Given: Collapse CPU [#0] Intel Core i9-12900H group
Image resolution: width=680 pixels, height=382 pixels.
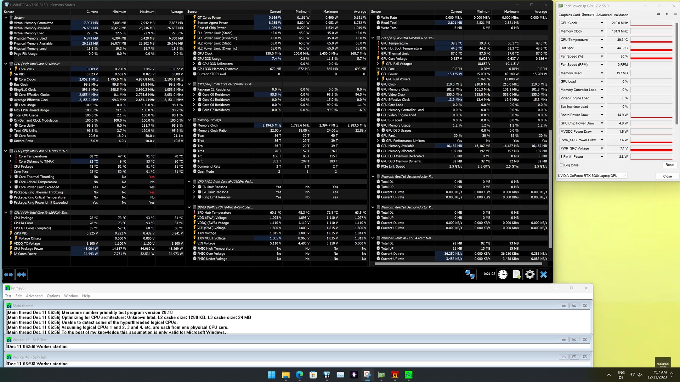Looking at the screenshot, I should coord(6,64).
